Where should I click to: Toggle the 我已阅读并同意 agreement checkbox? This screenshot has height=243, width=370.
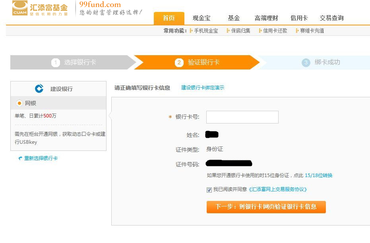(x=209, y=190)
